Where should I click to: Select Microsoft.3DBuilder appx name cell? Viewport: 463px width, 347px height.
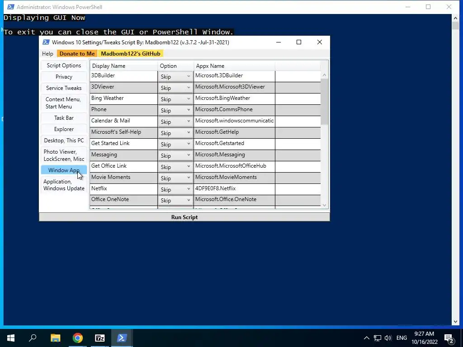(x=234, y=76)
